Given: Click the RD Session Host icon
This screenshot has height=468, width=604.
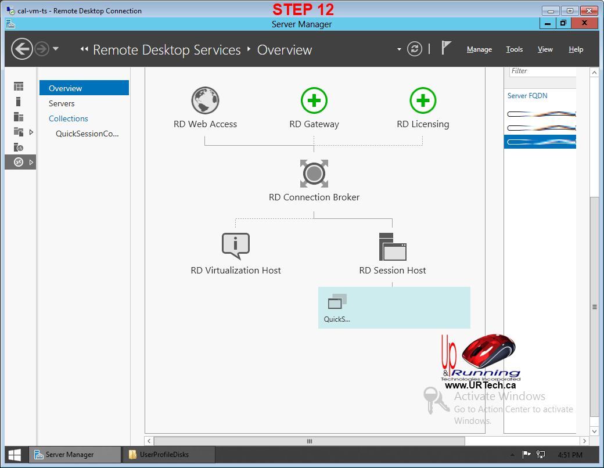Looking at the screenshot, I should [392, 246].
